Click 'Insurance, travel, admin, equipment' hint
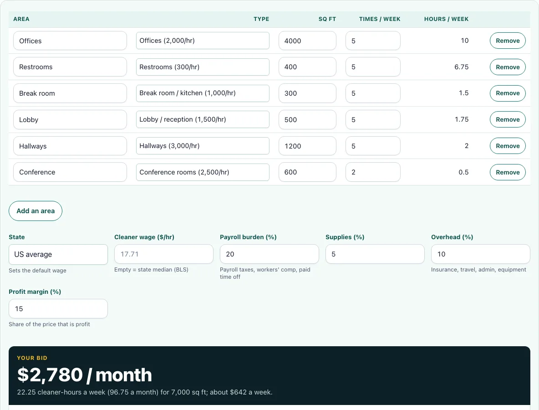Viewport: 539px width, 410px height. [x=478, y=270]
